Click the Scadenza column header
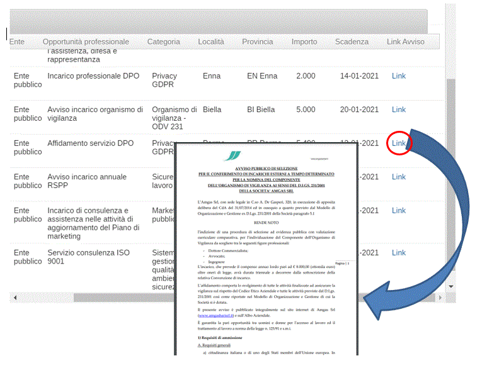This screenshot has width=482, height=368. 352,42
